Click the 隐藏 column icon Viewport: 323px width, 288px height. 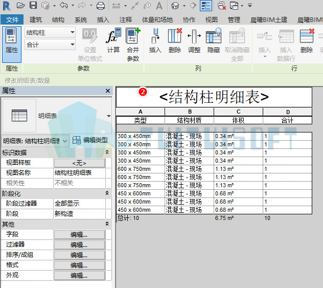coord(214,41)
